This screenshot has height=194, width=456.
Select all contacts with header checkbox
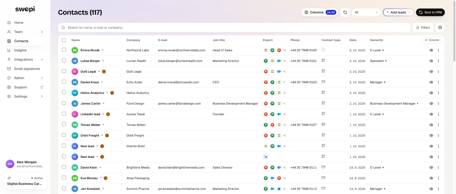(64, 40)
